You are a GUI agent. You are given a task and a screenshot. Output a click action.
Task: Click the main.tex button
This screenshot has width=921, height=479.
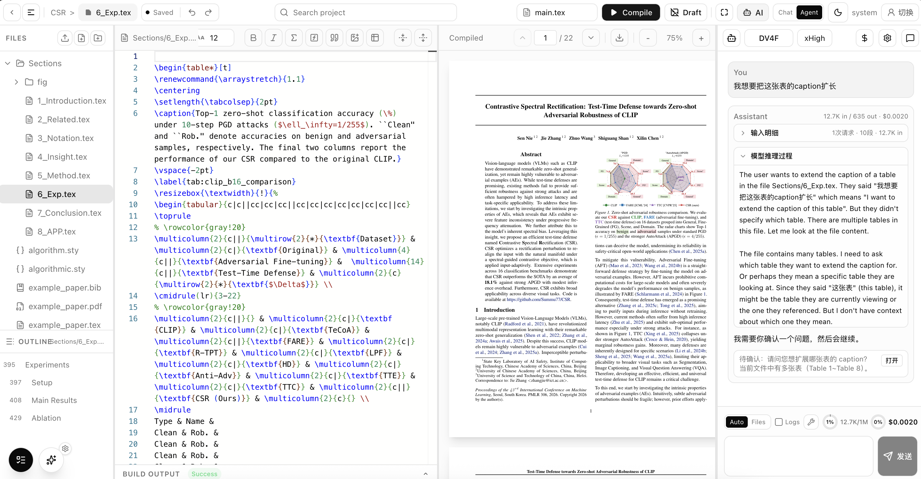557,13
